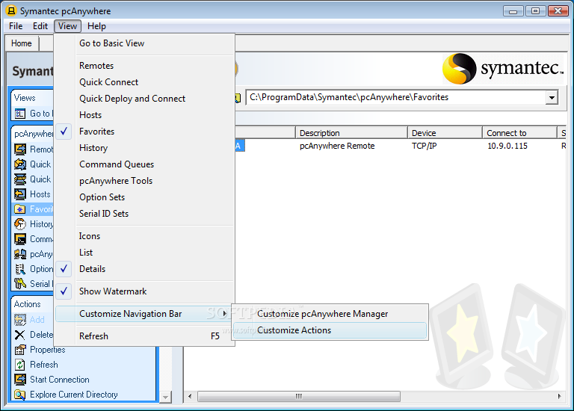Choose pcAnywhere Tools from View menu
Screen dimensions: 574x411
click(144, 181)
